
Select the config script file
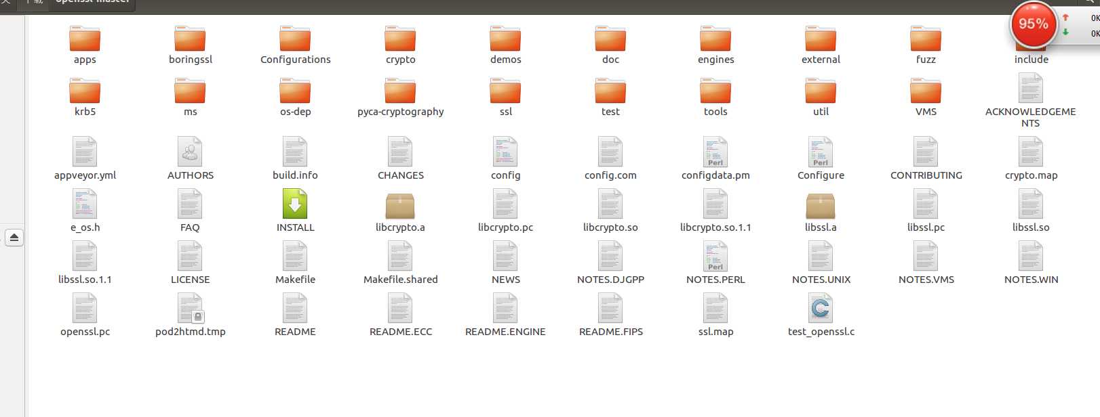[505, 152]
